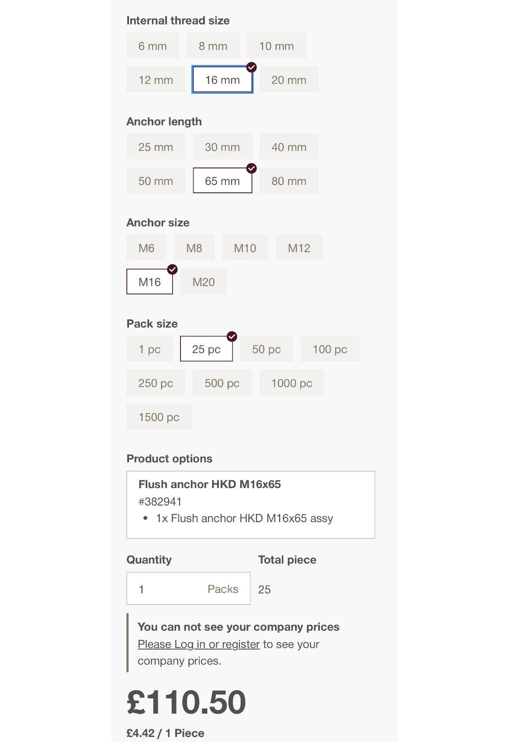Select the 1 pc pack size
The image size is (510, 742).
(150, 349)
